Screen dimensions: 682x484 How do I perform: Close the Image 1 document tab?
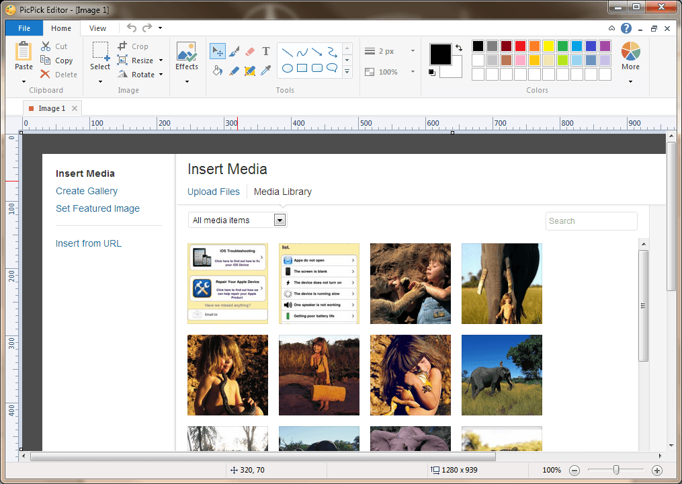tap(75, 108)
